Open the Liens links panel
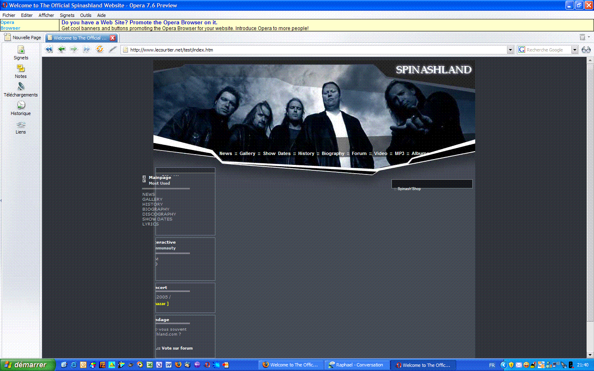 [21, 127]
